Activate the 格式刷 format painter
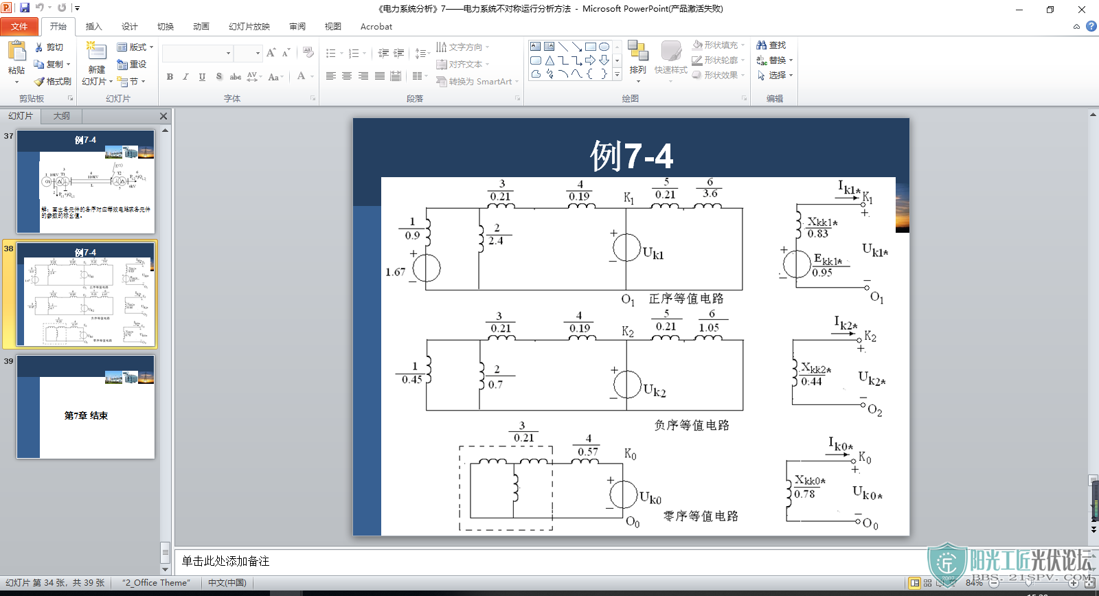This screenshot has width=1099, height=596. (x=52, y=81)
